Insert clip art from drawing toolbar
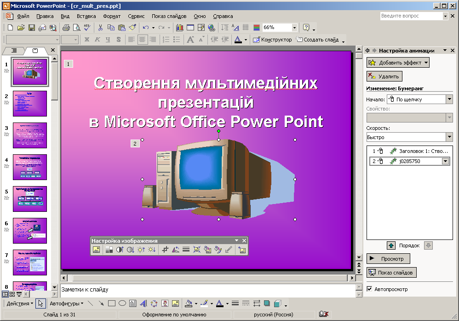Viewport: 459px width, 321px height. click(x=165, y=303)
